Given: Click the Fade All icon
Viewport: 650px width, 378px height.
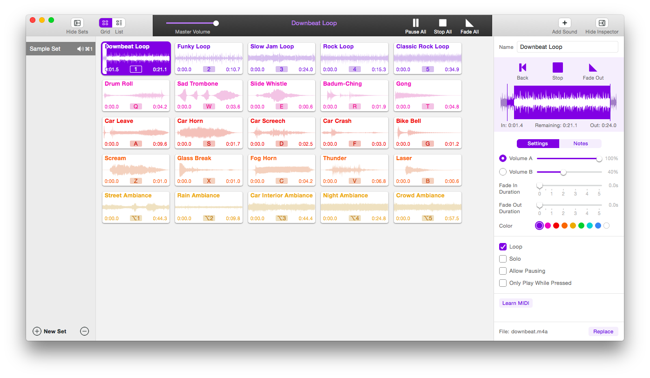Looking at the screenshot, I should [470, 23].
